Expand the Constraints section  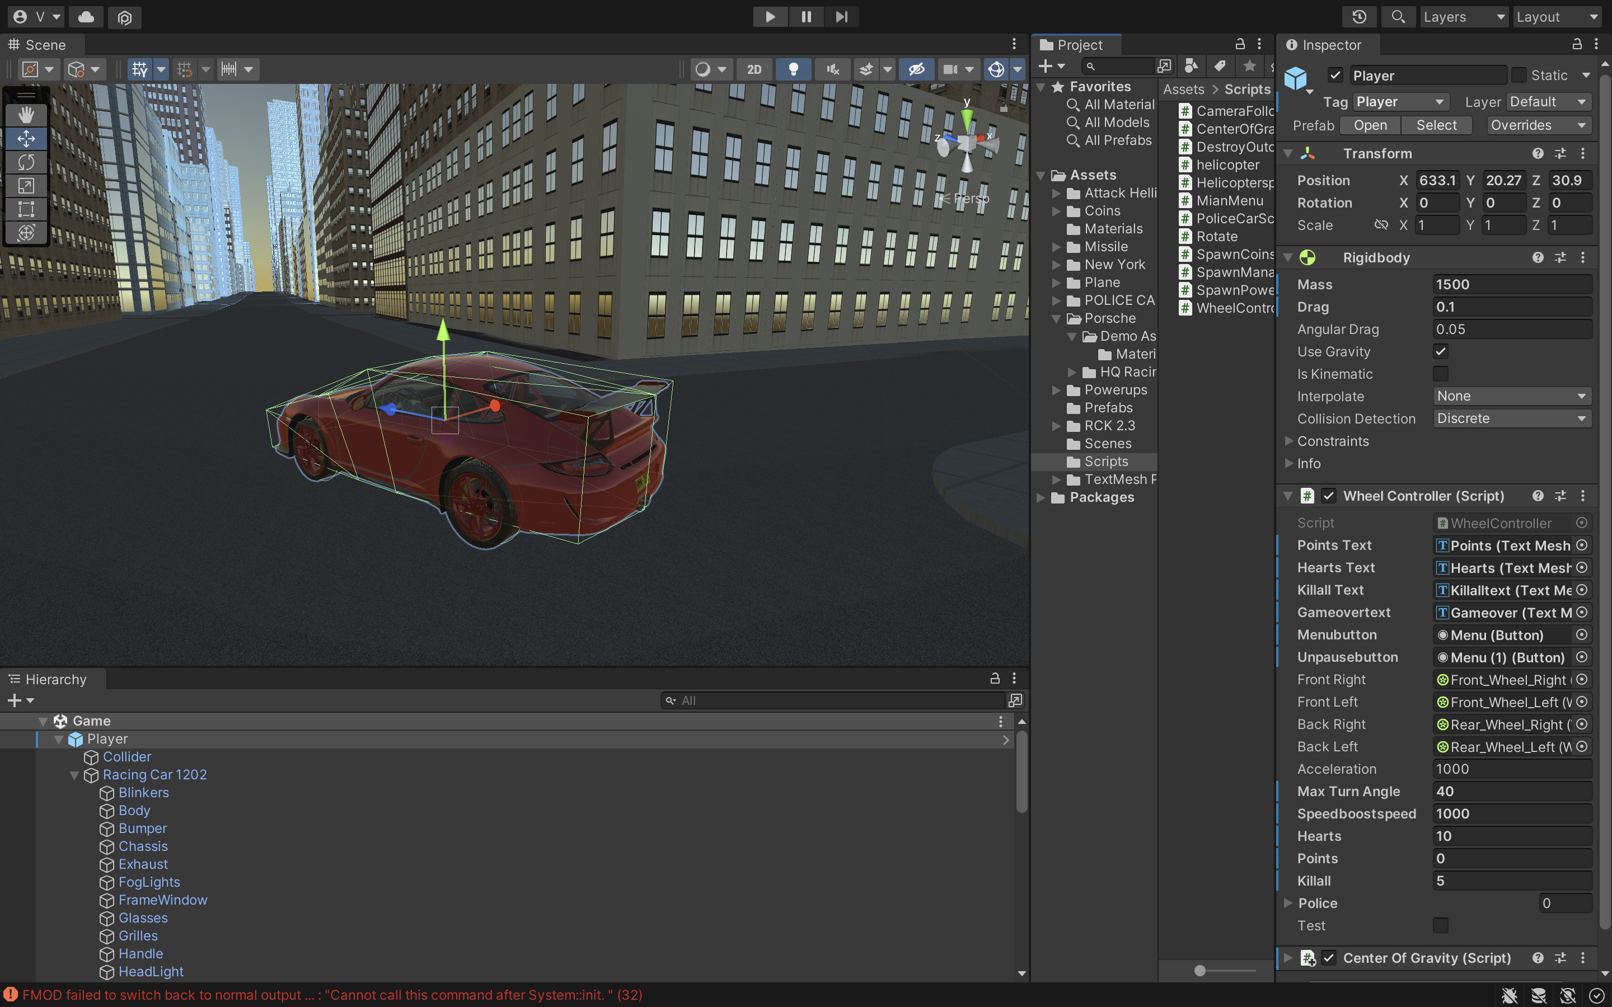click(x=1289, y=441)
